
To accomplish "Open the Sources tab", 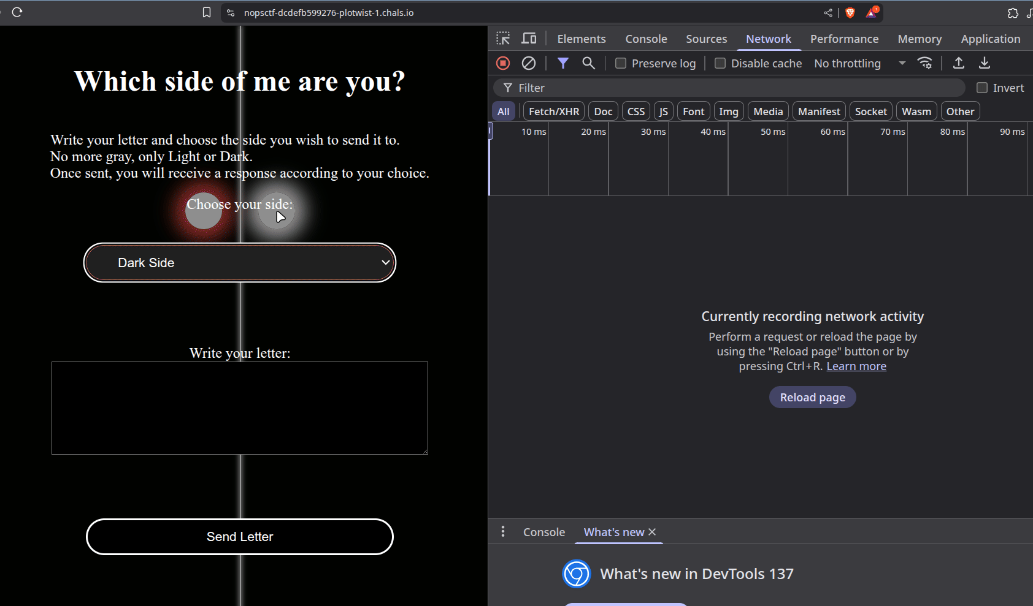I will [x=706, y=39].
